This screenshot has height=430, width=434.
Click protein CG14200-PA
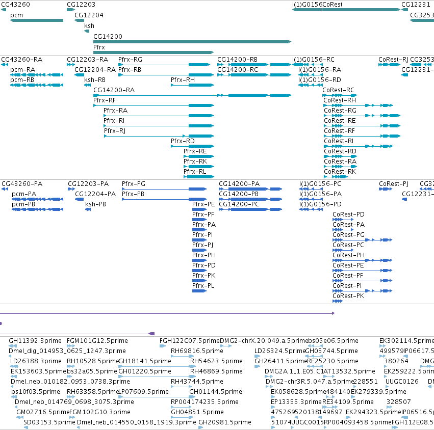click(250, 189)
